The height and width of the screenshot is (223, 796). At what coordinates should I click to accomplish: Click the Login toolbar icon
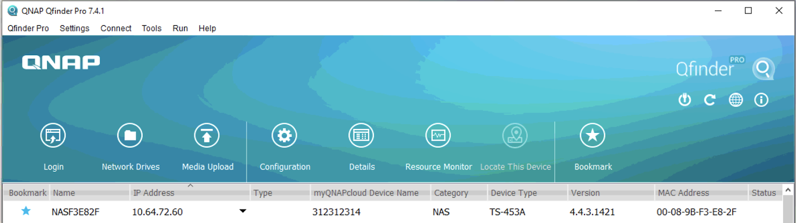(x=53, y=136)
